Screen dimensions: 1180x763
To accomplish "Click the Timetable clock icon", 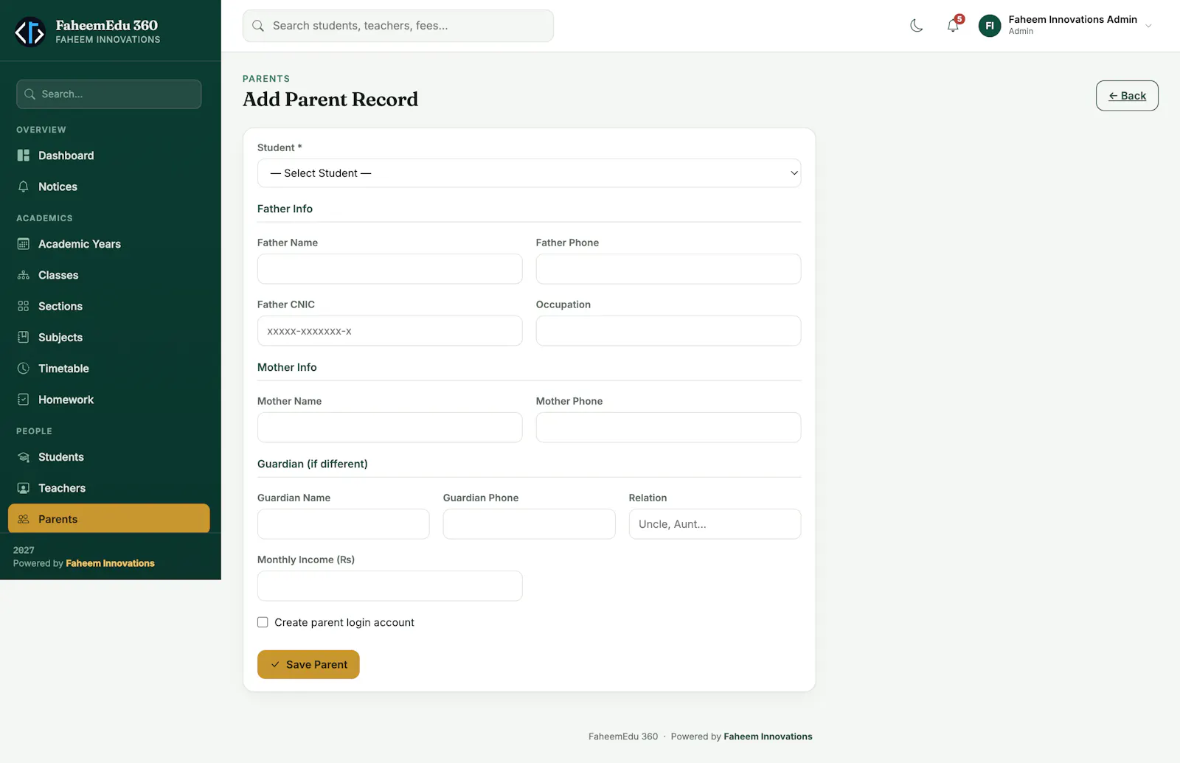I will click(x=24, y=368).
